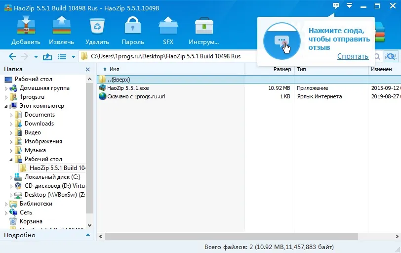This screenshot has width=401, height=253.
Task: Click the globe icon of 1progs.ru.url
Action: 103,96
